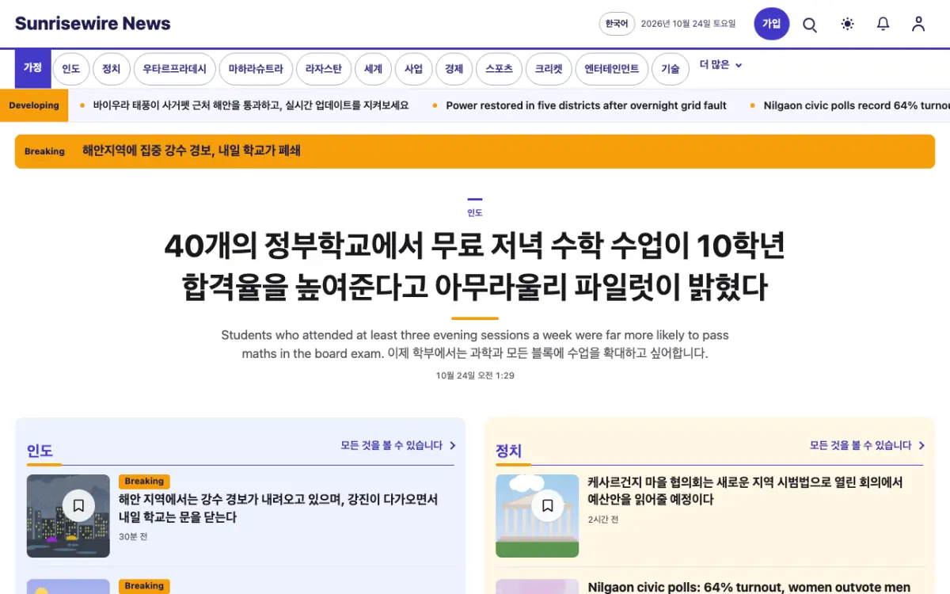Viewport: 950px width, 594px height.
Task: Open the 엔터테인먼트 category
Action: click(612, 69)
